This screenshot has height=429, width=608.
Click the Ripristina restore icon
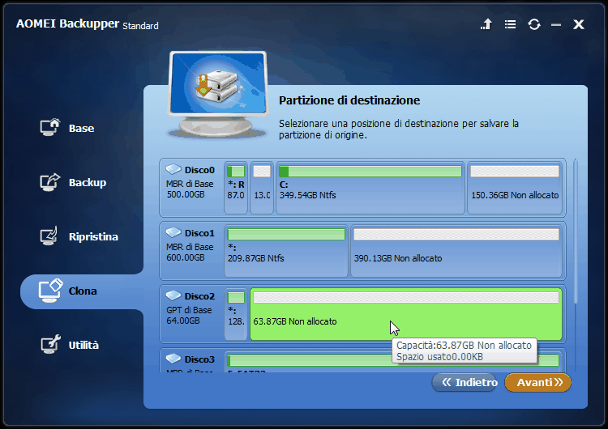[49, 236]
